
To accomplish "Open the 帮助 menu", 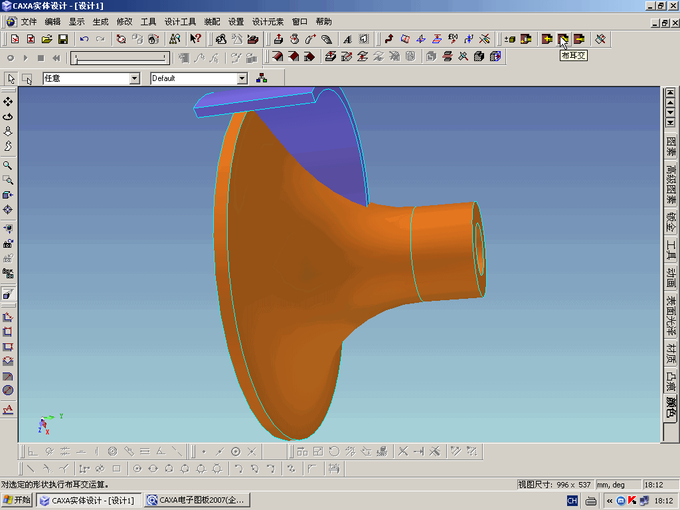I will (x=323, y=22).
